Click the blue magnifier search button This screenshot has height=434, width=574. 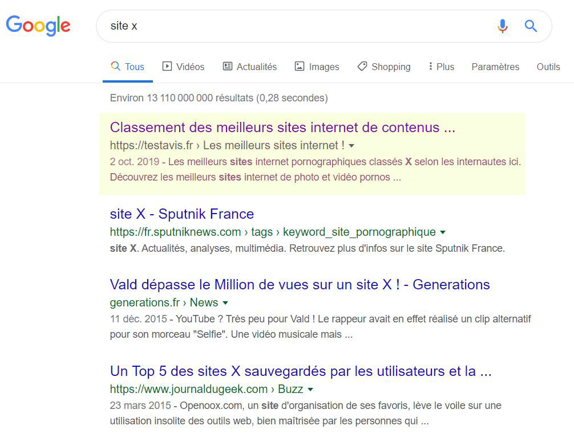[x=531, y=26]
